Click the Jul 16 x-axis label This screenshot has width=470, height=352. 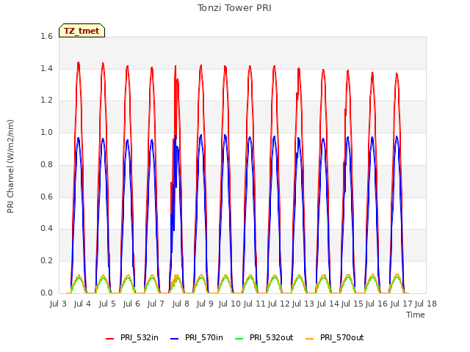click(x=377, y=304)
